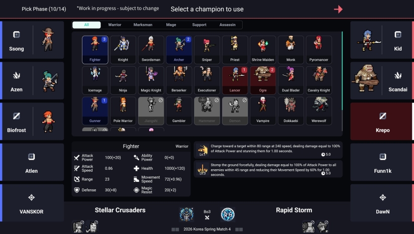Click the Rapid Storm team emblem
414x234 pixels.
point(228,214)
